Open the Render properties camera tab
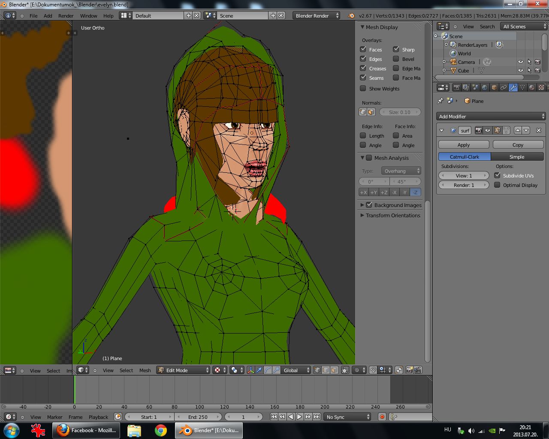Image resolution: width=549 pixels, height=439 pixels. (456, 87)
